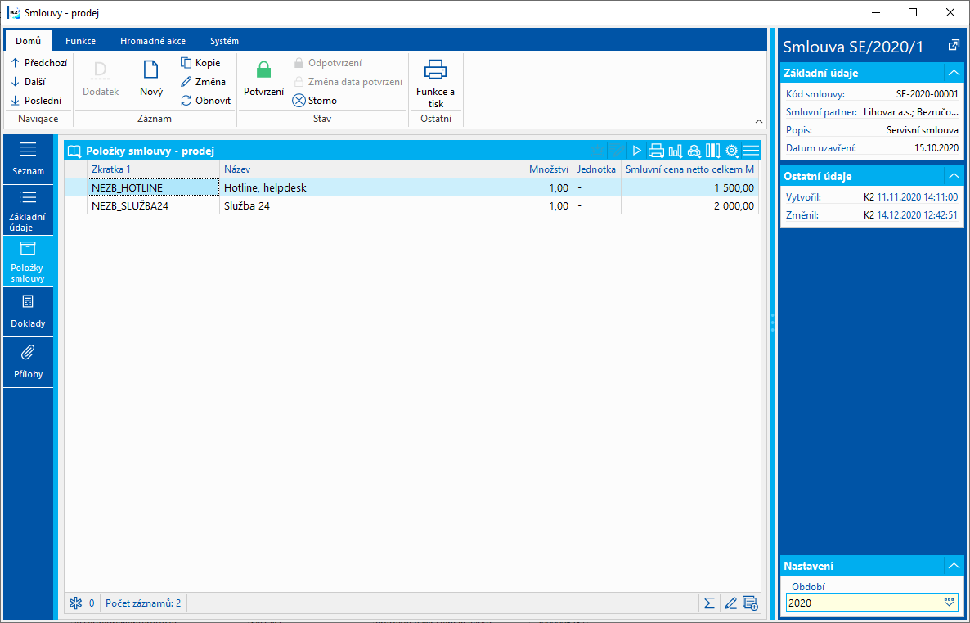
Task: Click the vertical splitter handle beside right panel
Action: tap(772, 323)
